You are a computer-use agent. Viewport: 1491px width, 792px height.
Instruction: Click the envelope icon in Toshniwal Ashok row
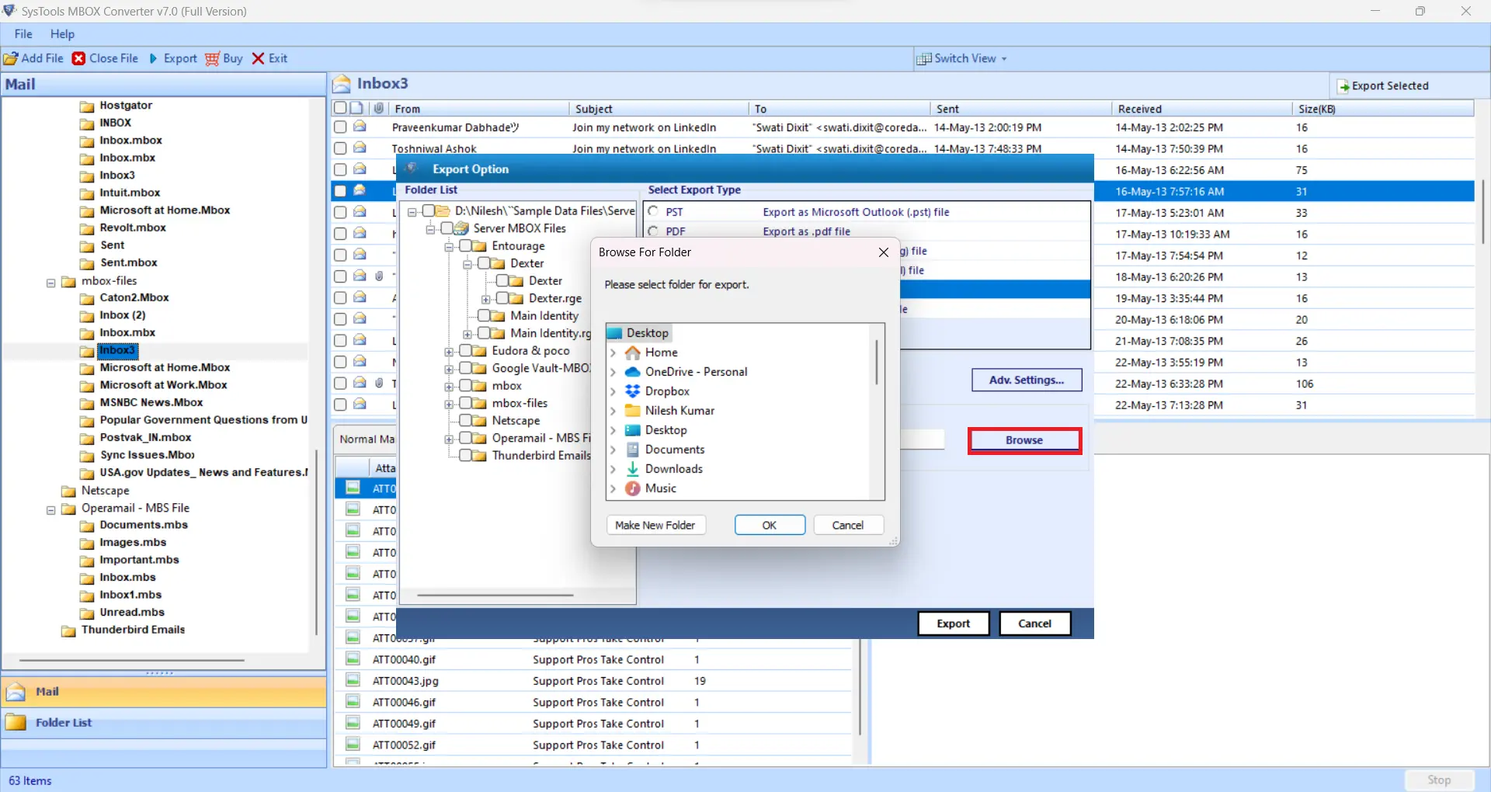pyautogui.click(x=360, y=148)
